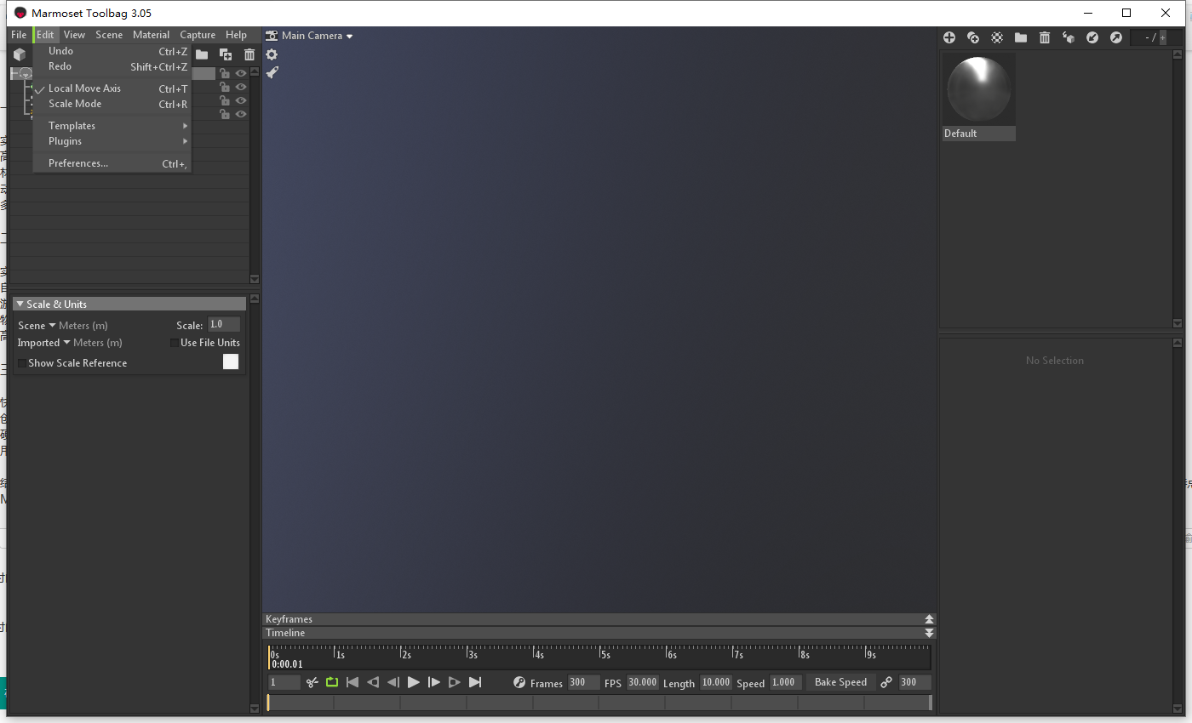Click the trash icon in scene toolbar

(249, 54)
